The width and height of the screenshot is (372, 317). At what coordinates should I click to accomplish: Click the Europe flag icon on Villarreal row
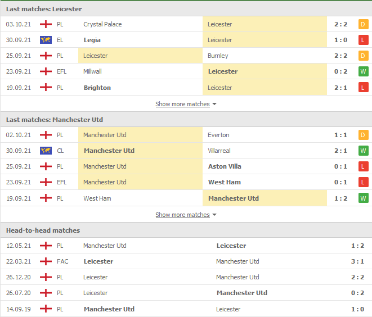[x=46, y=151]
